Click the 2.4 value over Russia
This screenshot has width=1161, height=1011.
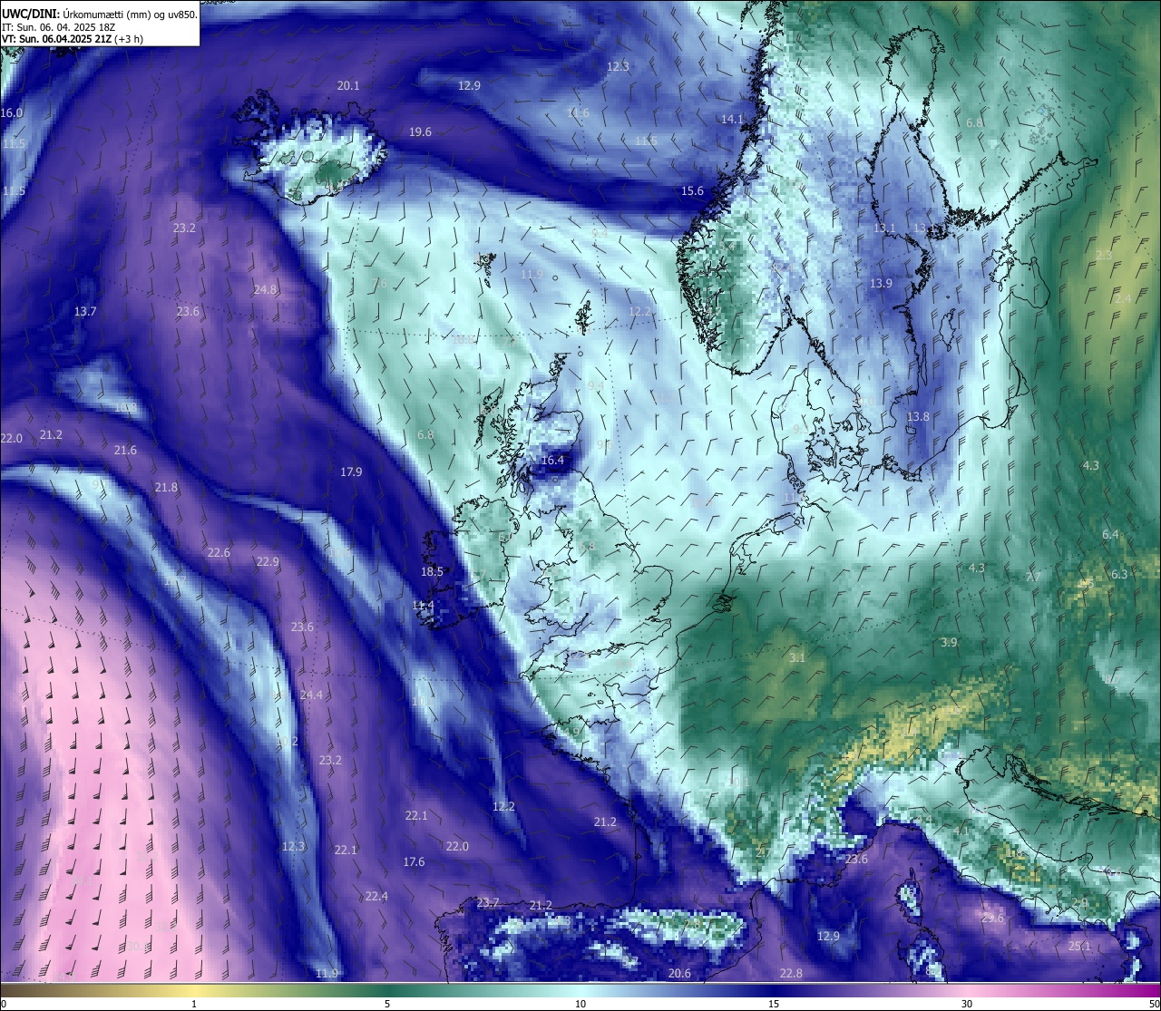[x=1123, y=299]
